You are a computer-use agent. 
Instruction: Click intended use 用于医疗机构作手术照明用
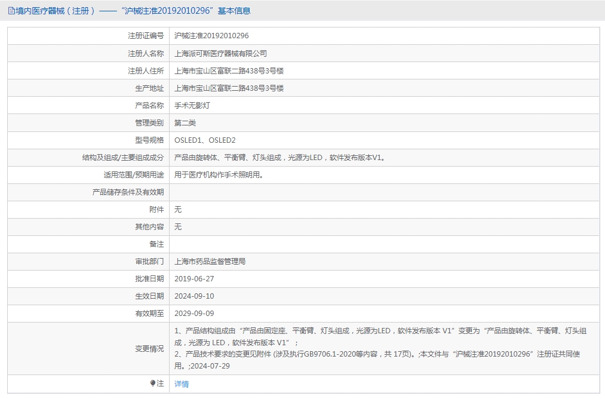[x=219, y=175]
